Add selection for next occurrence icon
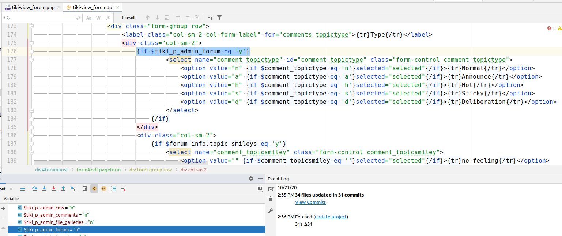 pos(179,18)
